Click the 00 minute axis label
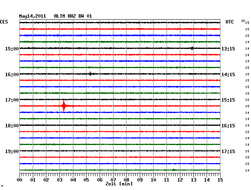The image size is (251, 190). click(x=19, y=180)
